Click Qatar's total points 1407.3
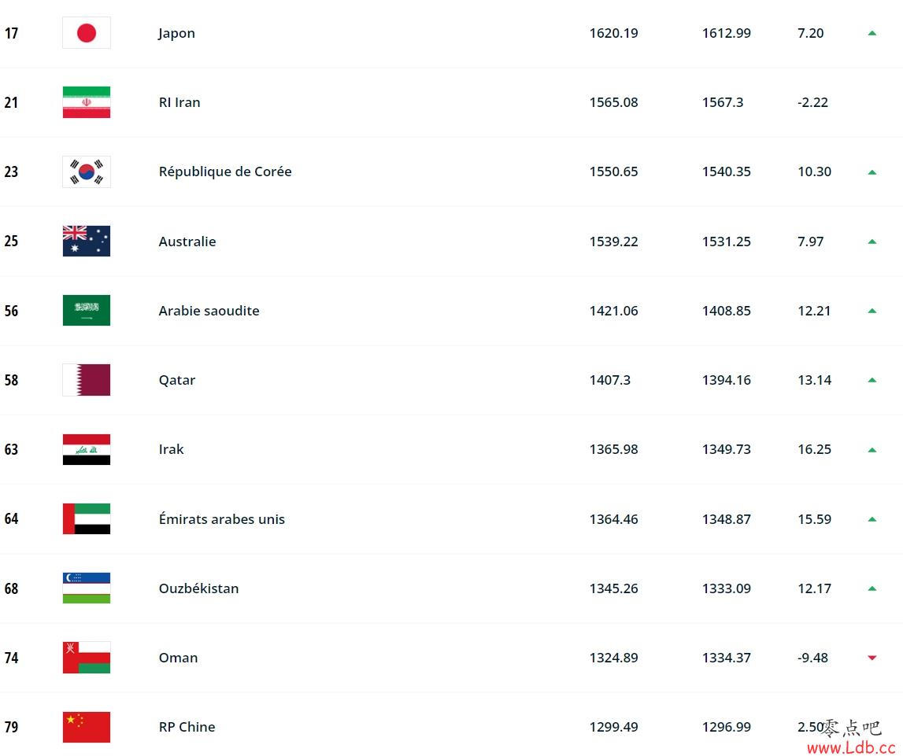The image size is (903, 756). tap(610, 380)
